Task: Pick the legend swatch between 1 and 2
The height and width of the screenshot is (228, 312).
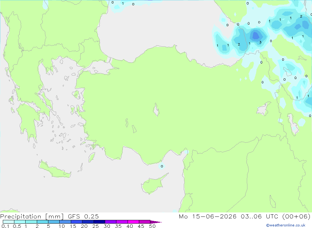Action: pos(31,222)
